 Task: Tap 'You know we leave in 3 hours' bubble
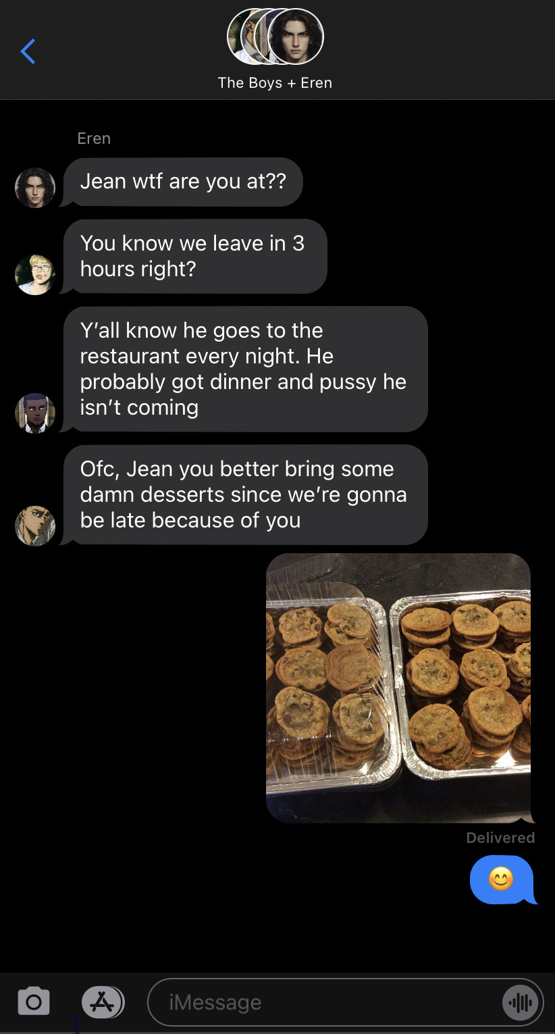click(x=195, y=256)
